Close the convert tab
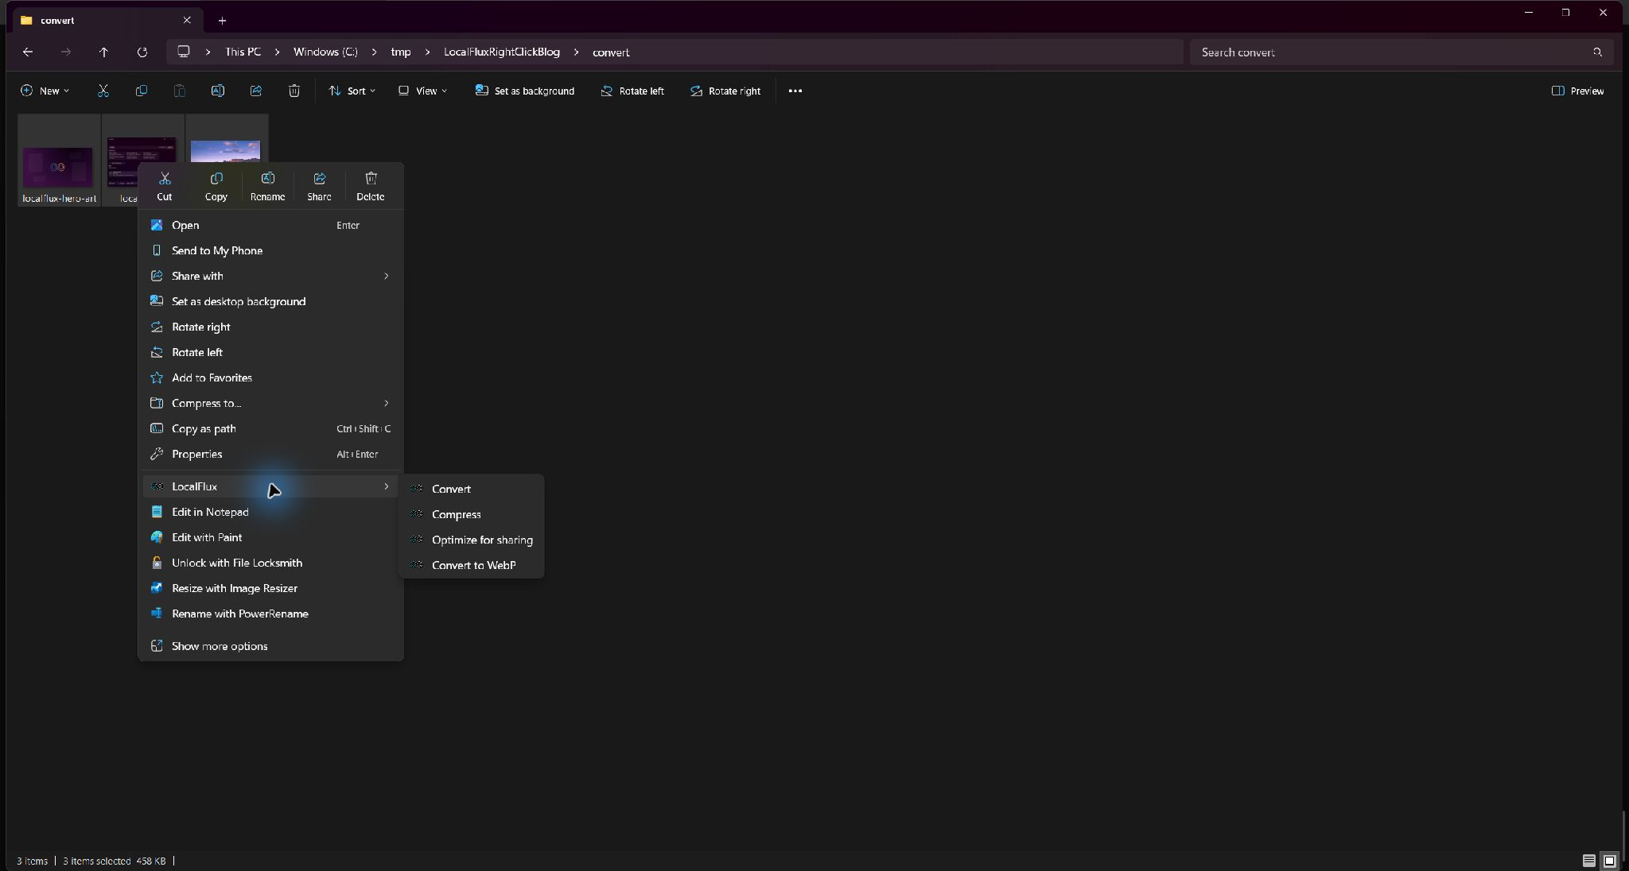 [x=187, y=20]
